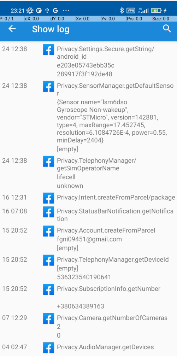Tap Facebook icon beside SubscriptionInfo.getNumber entry

pyautogui.click(x=48, y=290)
